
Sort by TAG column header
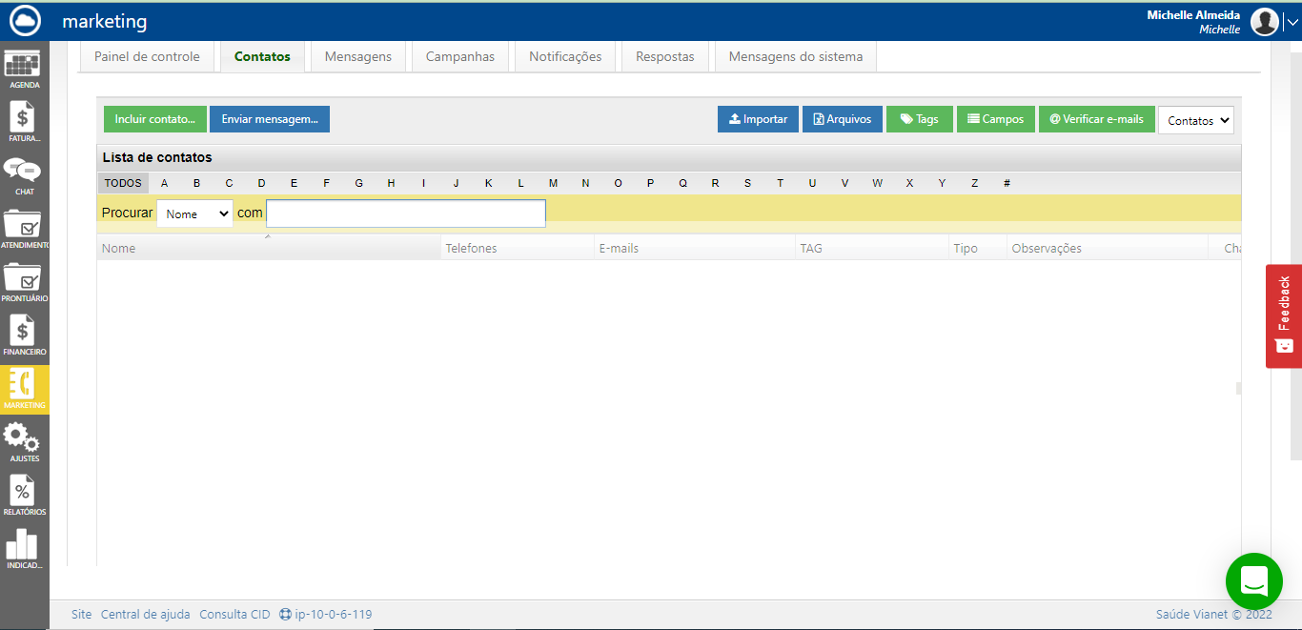[872, 248]
